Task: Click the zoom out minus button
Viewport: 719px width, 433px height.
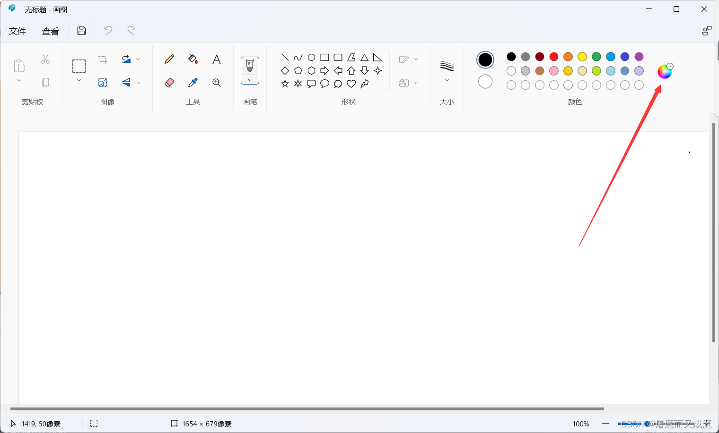Action: pyautogui.click(x=605, y=424)
